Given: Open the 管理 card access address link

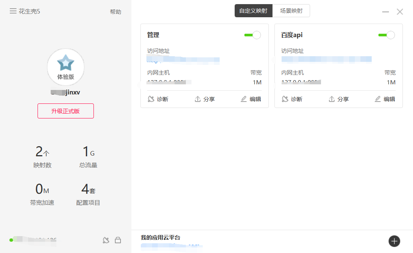Looking at the screenshot, I should point(183,60).
